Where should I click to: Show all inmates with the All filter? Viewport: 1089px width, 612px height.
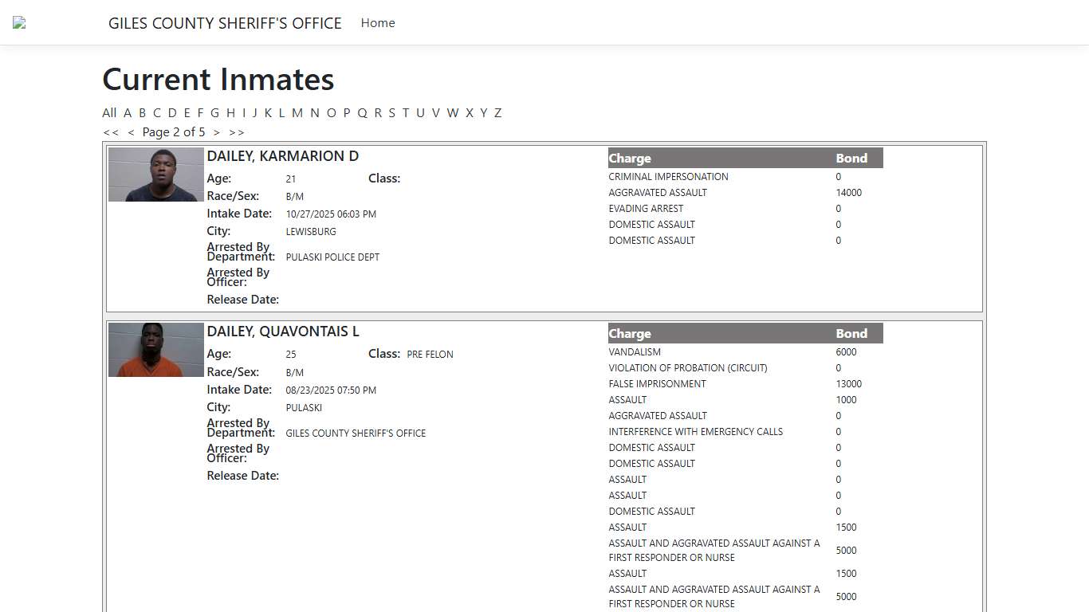point(109,112)
